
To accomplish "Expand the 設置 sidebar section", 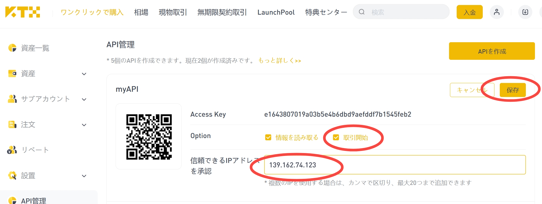I will (84, 176).
